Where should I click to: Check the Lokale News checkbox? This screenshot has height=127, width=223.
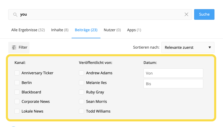pyautogui.click(x=17, y=111)
